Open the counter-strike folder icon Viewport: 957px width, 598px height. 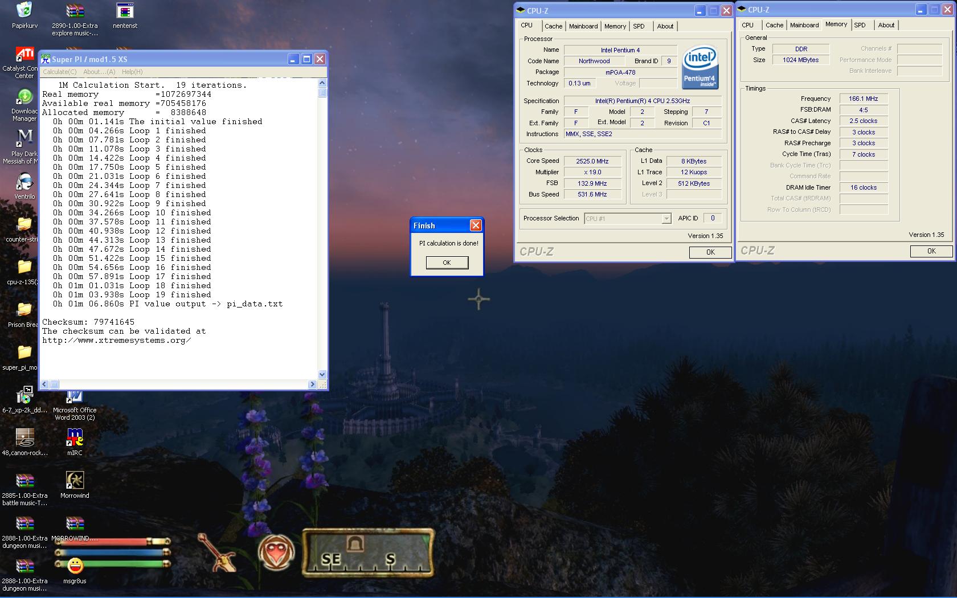(x=24, y=225)
